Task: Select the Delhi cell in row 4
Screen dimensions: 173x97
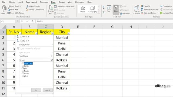Action: (x=62, y=49)
